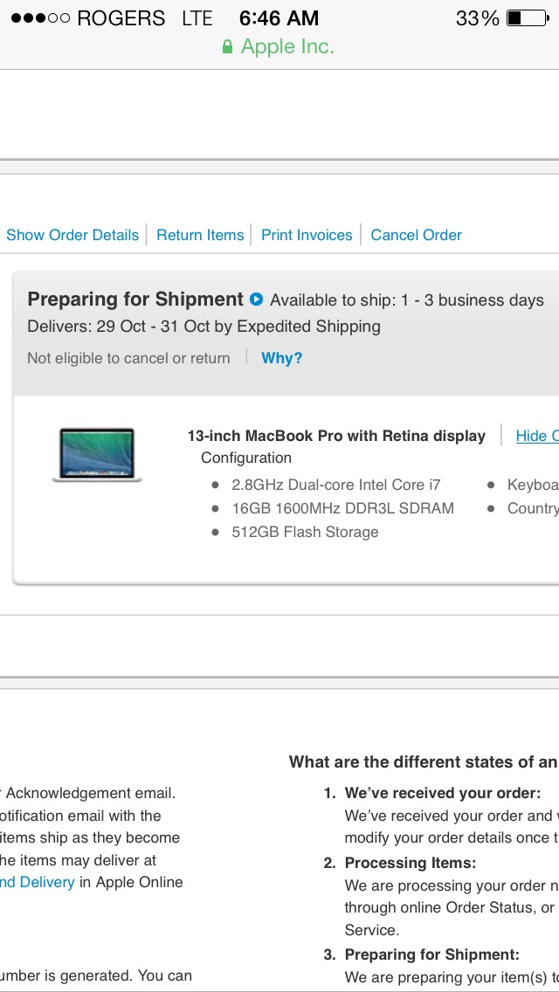Tap the 33% battery percentage

point(478,17)
